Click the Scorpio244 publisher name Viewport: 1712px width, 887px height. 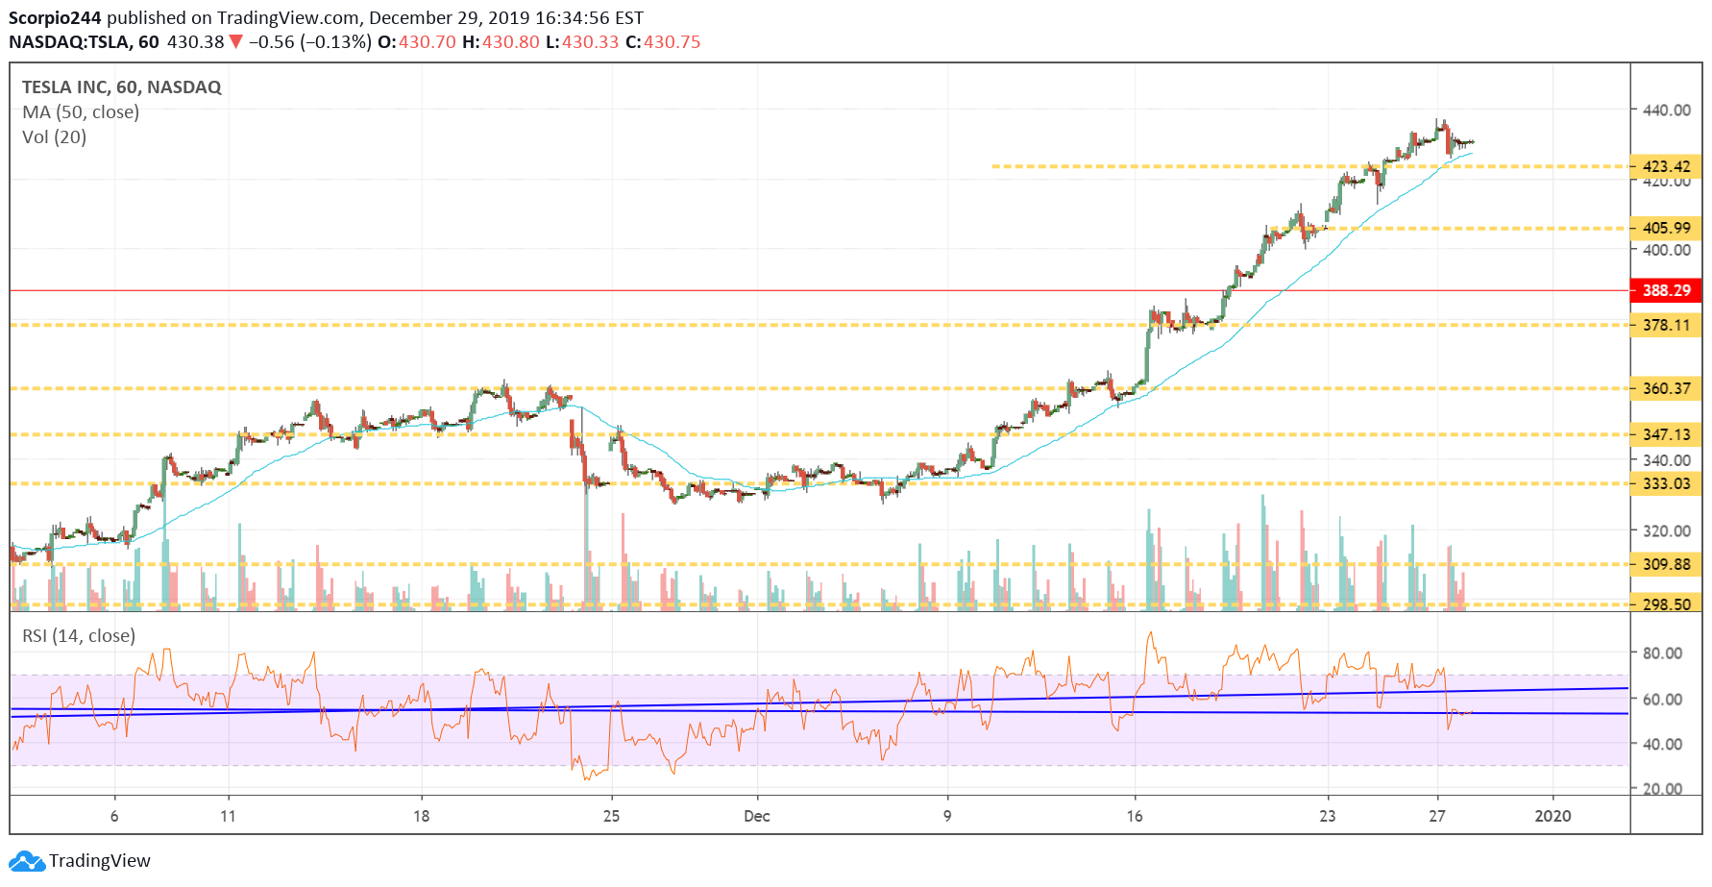(x=55, y=18)
